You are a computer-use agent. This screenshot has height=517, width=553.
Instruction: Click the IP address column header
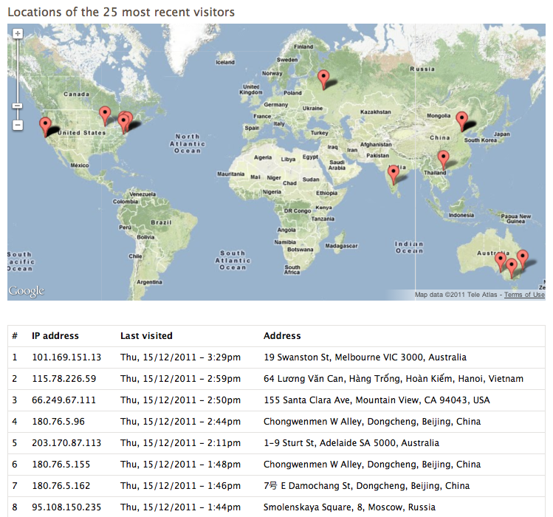click(55, 336)
